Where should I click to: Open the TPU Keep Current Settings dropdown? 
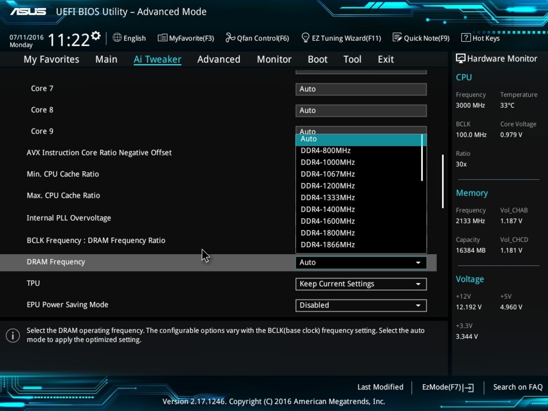(361, 284)
